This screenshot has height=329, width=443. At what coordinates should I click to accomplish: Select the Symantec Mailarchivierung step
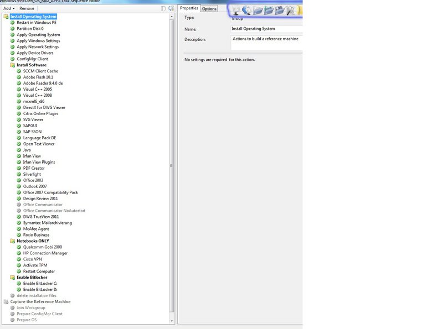point(48,223)
